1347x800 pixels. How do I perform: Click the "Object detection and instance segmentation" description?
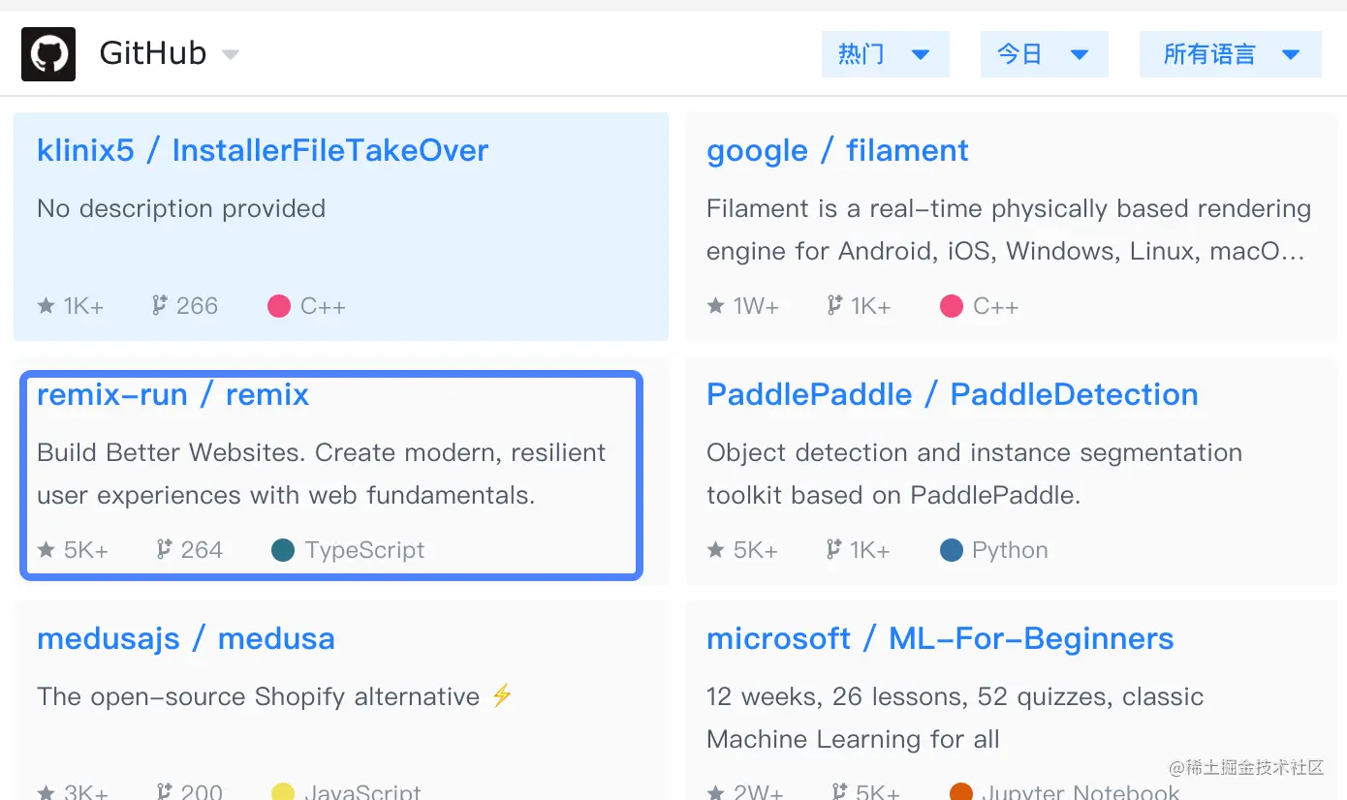[974, 474]
